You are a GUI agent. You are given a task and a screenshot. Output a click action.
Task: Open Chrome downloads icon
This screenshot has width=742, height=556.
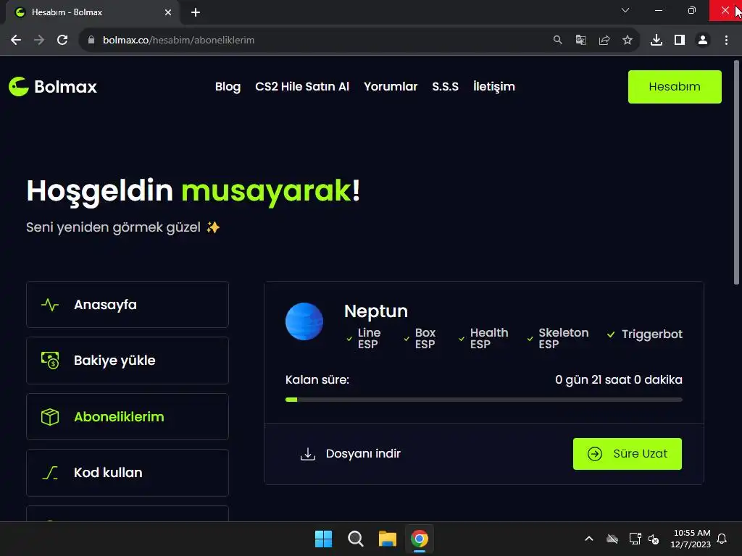(x=656, y=41)
